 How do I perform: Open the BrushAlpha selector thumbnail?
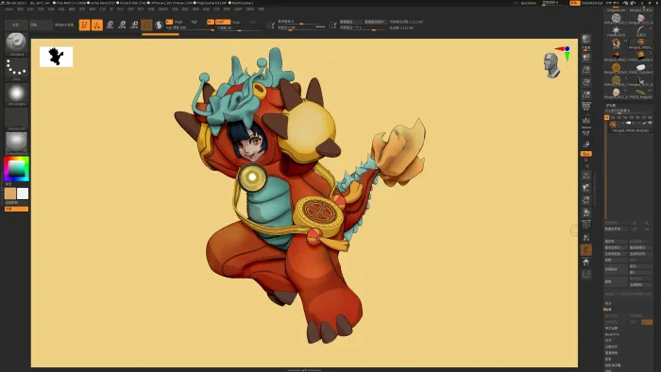(x=16, y=93)
